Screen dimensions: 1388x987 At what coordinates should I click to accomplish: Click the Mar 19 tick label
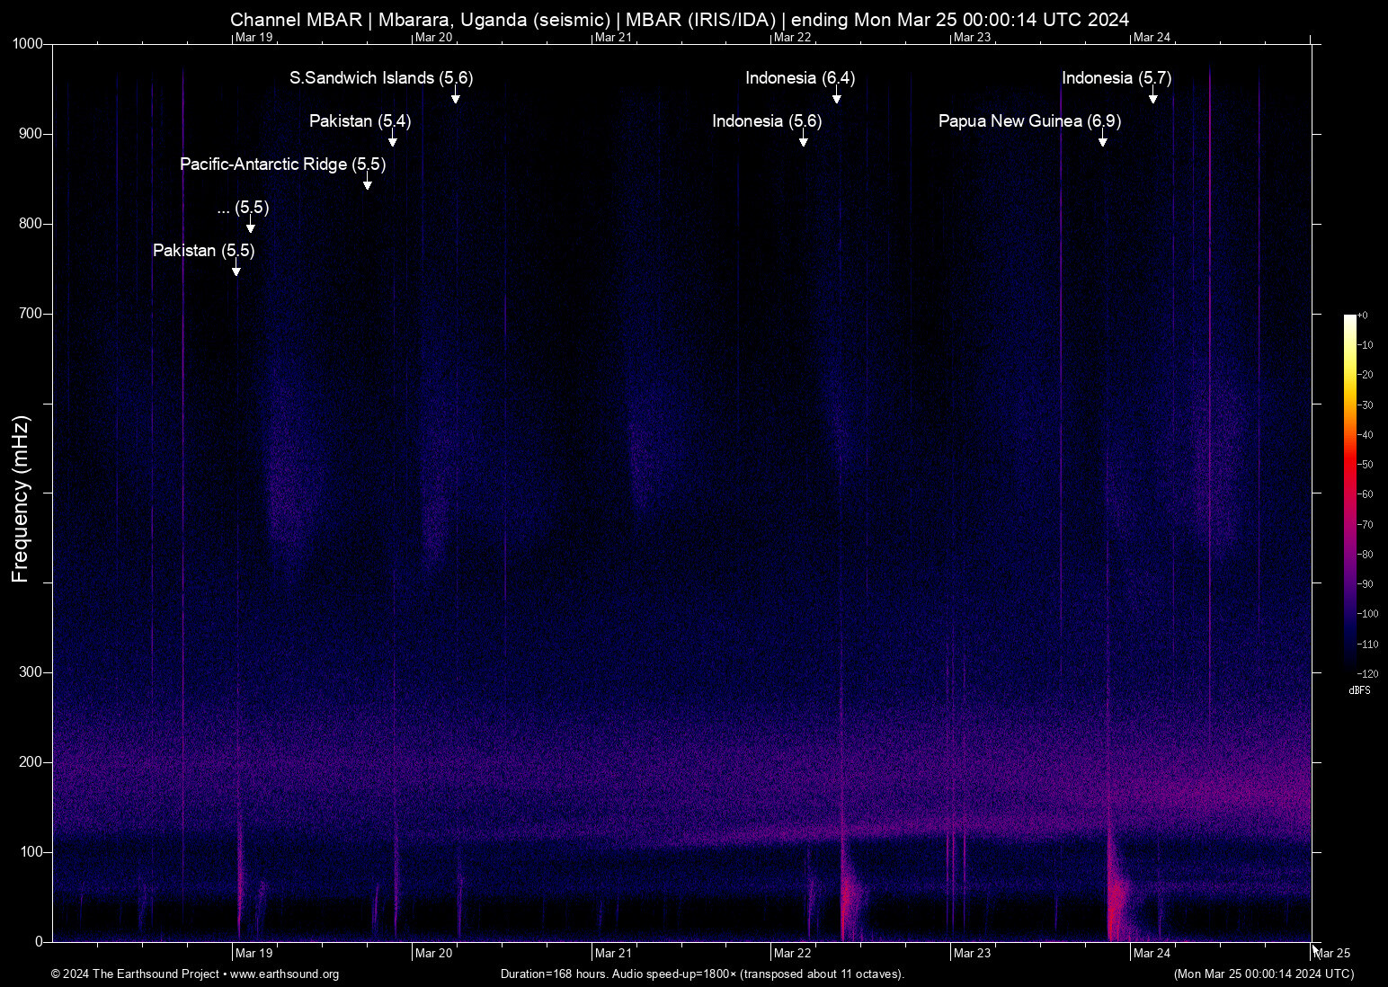click(x=254, y=953)
